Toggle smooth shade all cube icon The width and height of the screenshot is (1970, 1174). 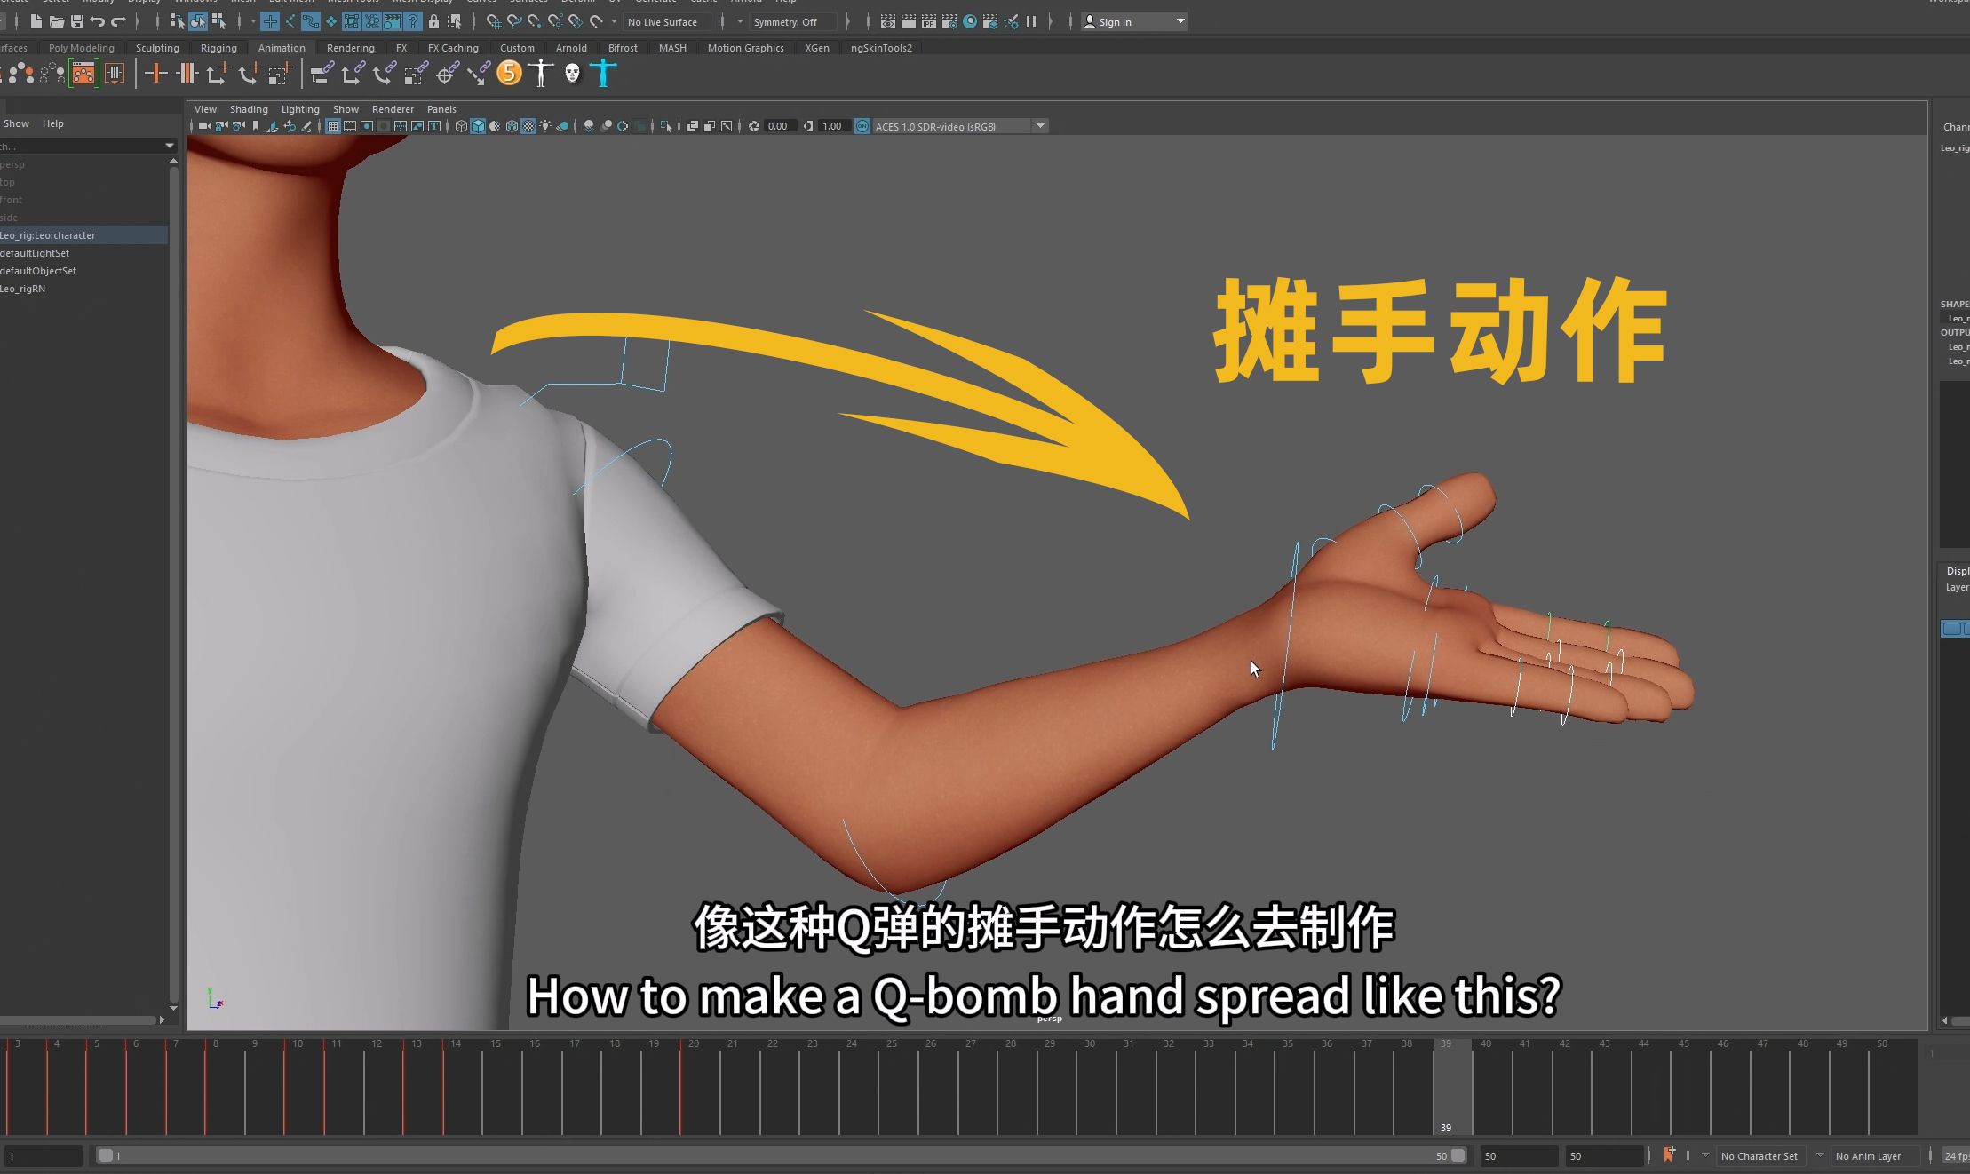478,126
